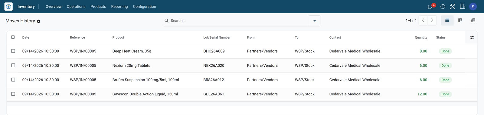
Task: Open the Inventory app home icon
Action: coord(8,6)
